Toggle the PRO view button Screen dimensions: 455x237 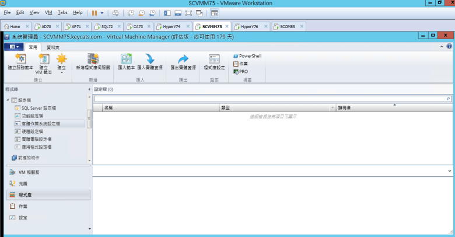[240, 71]
